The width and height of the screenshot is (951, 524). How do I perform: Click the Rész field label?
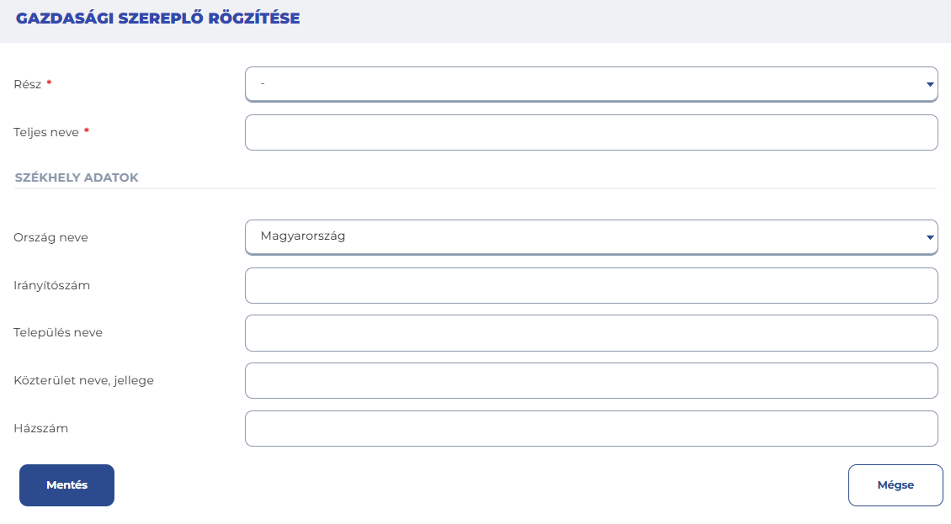(x=27, y=84)
